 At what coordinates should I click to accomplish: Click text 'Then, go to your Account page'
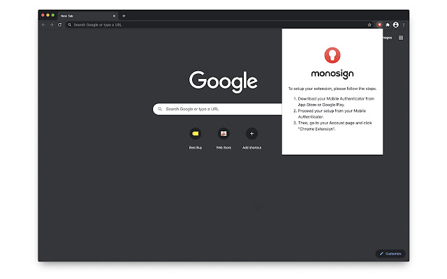click(x=326, y=123)
